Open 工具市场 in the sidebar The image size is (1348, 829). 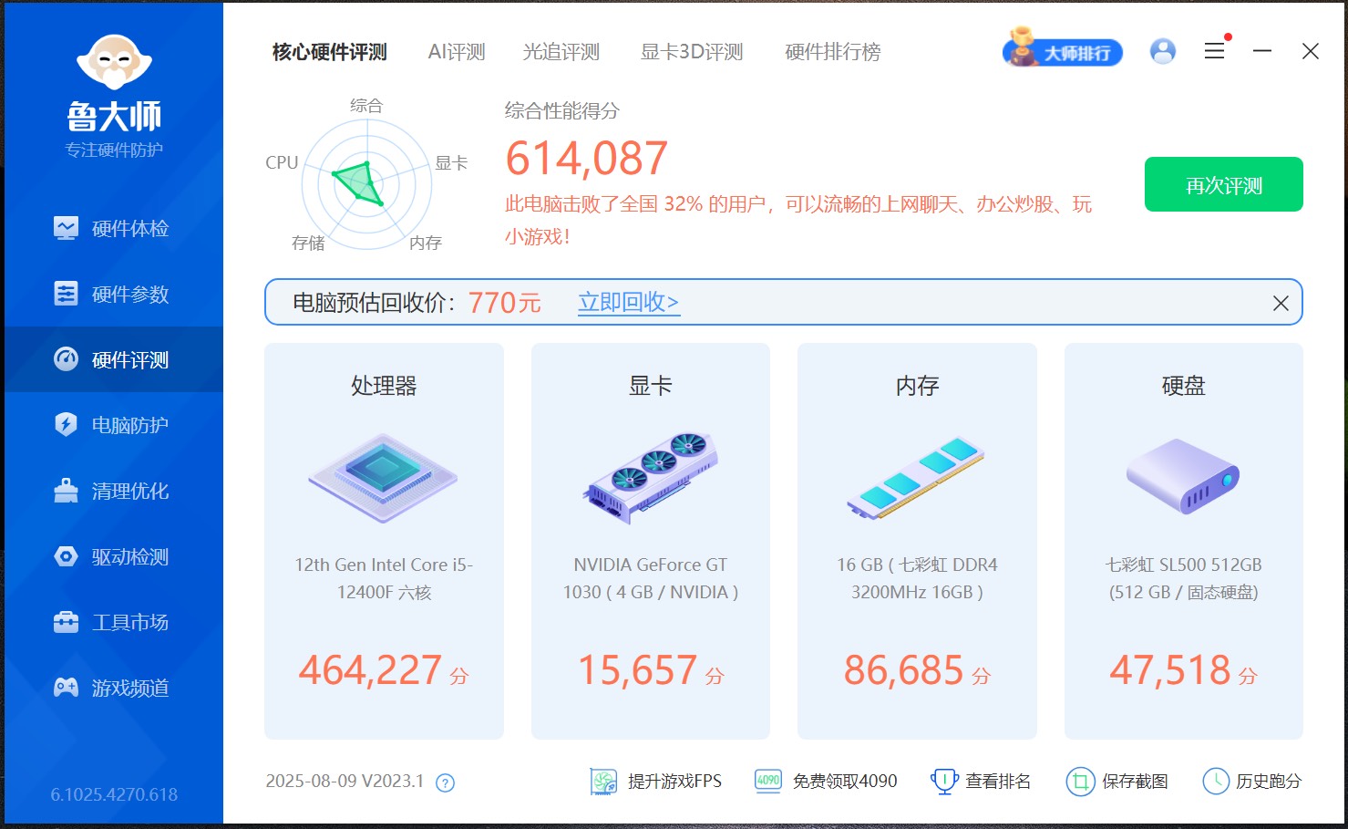tap(114, 622)
